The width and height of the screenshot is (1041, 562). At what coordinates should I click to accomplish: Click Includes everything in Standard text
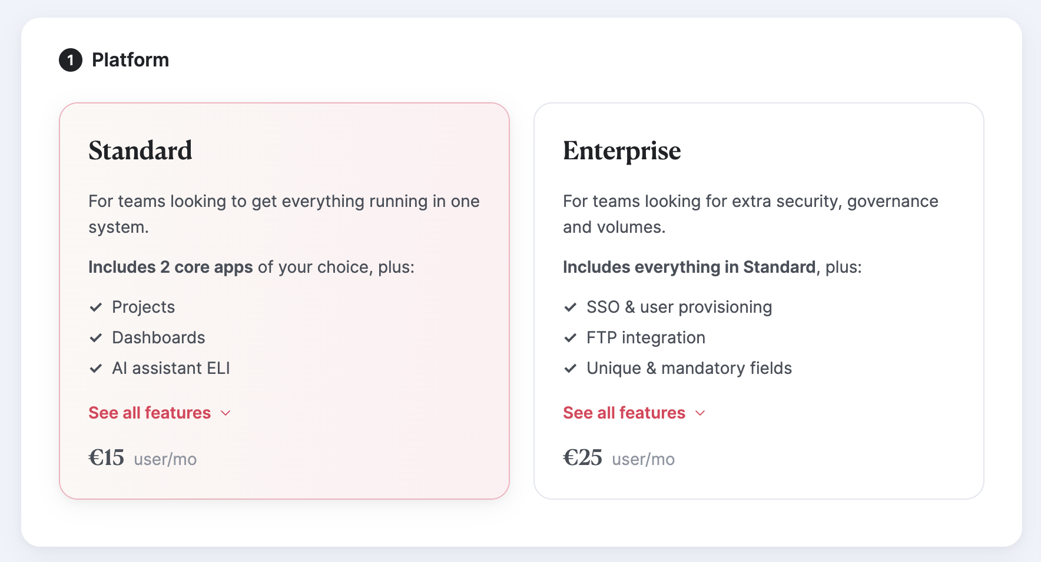tap(689, 267)
